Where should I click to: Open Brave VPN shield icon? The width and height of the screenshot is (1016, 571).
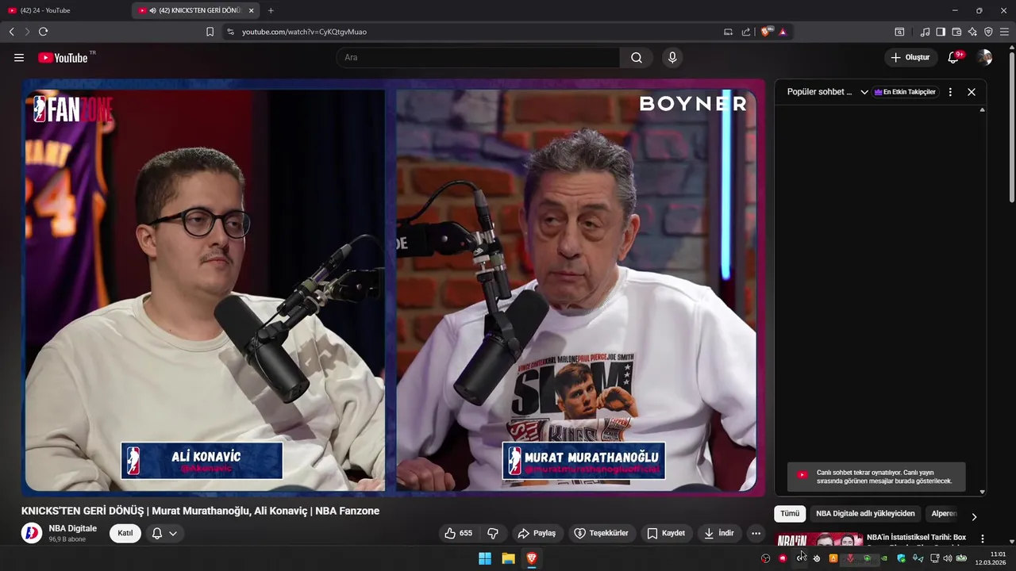(988, 32)
